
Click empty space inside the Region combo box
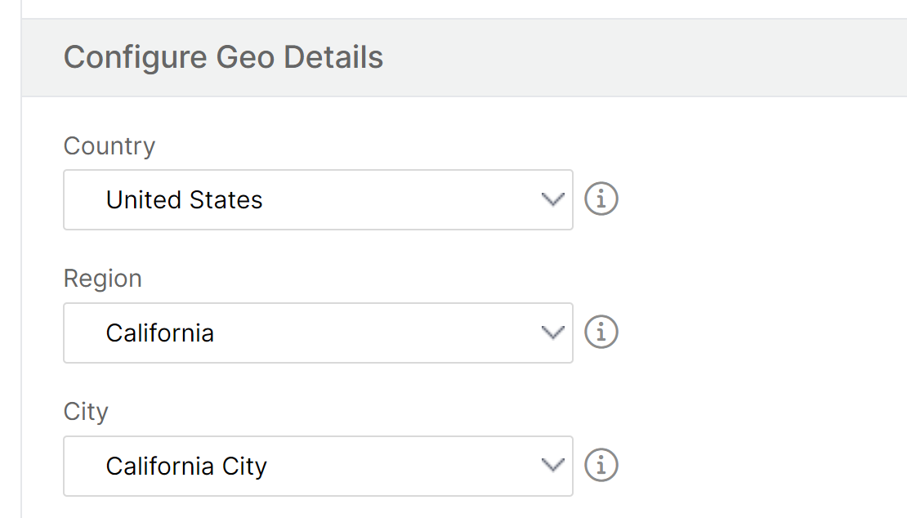tap(376, 333)
